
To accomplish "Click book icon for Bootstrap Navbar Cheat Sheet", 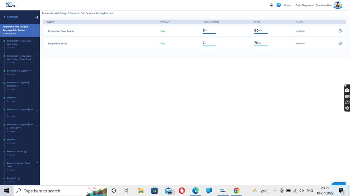I will 37,163.
